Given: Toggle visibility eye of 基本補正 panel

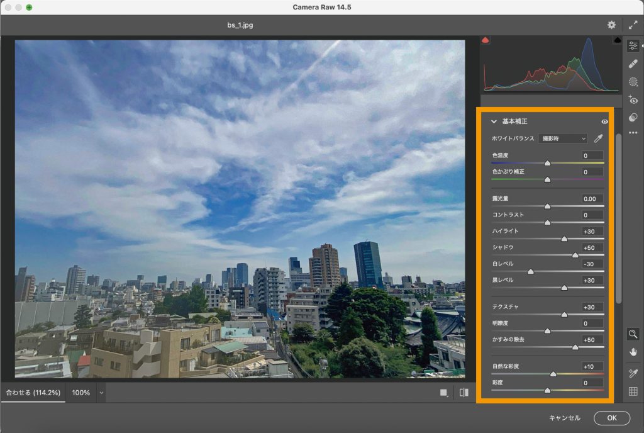Looking at the screenshot, I should [604, 121].
